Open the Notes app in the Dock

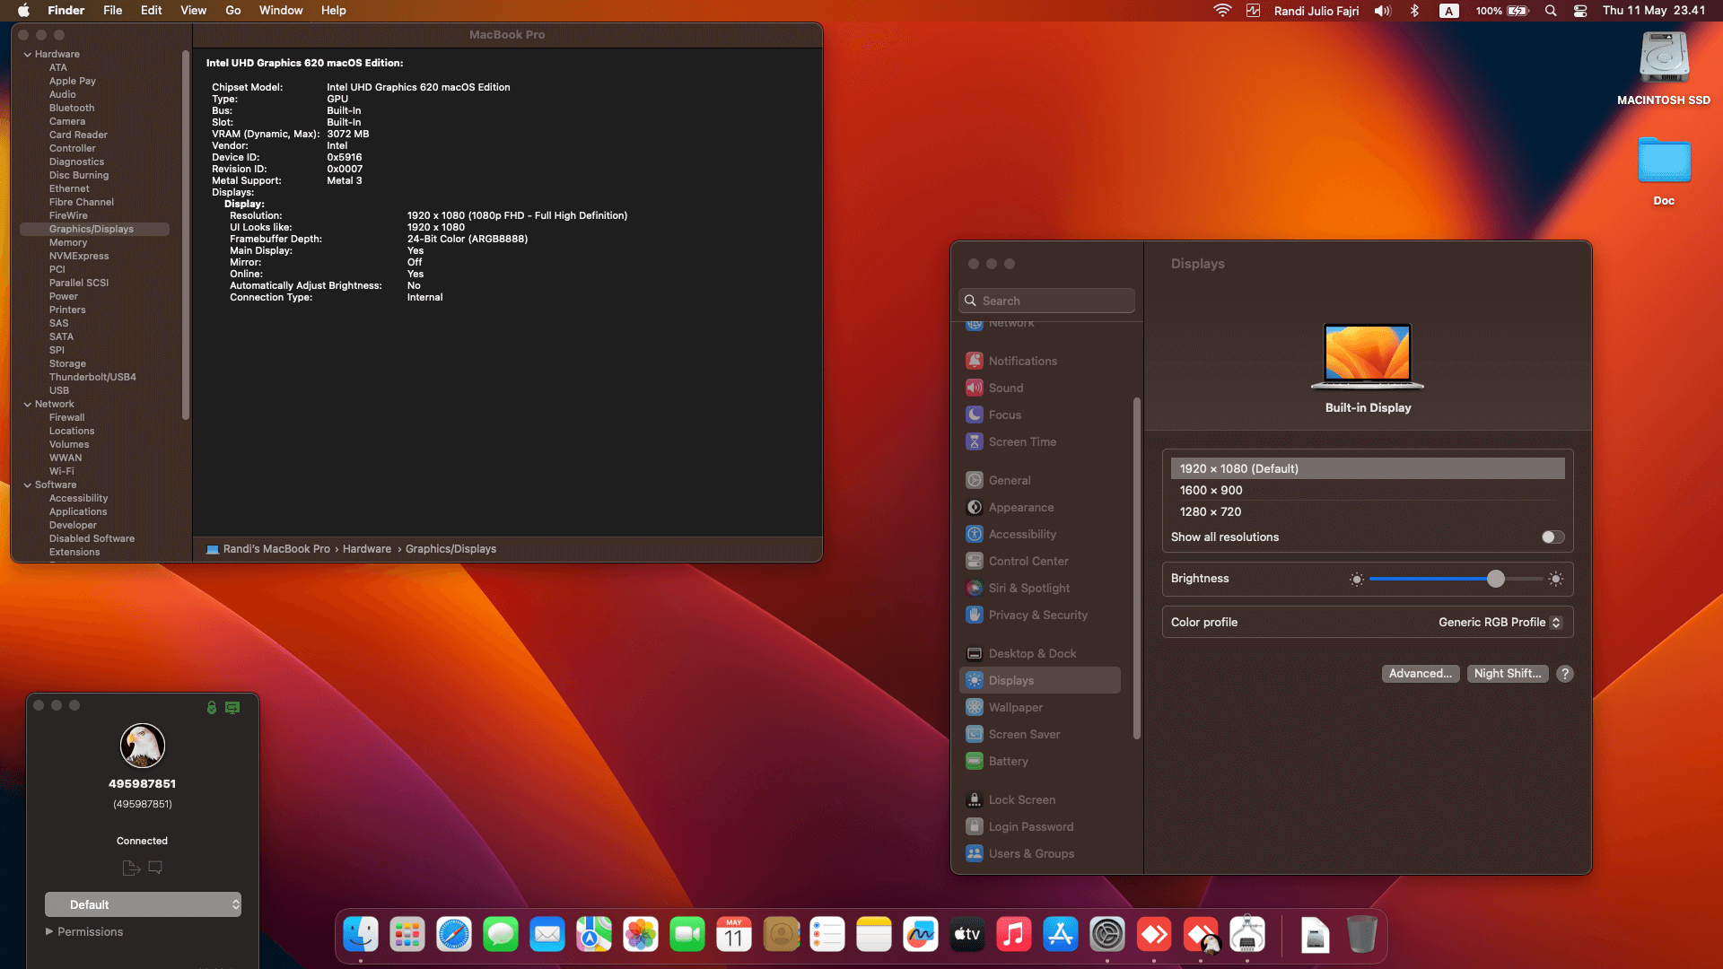point(874,935)
